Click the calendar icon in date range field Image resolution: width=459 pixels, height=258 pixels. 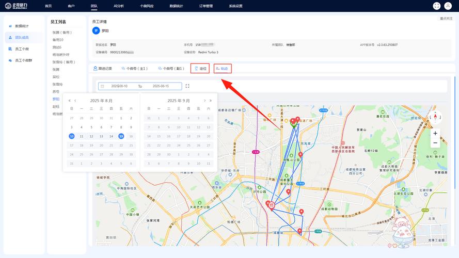[102, 86]
